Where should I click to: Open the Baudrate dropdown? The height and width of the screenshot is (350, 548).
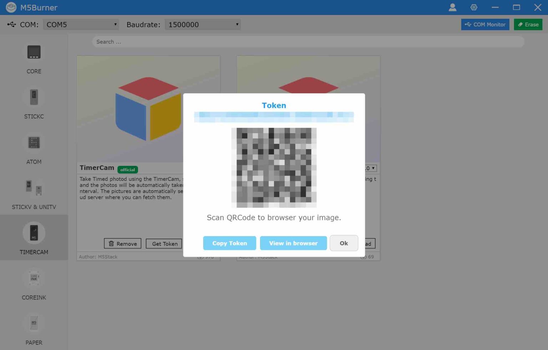[x=202, y=24]
